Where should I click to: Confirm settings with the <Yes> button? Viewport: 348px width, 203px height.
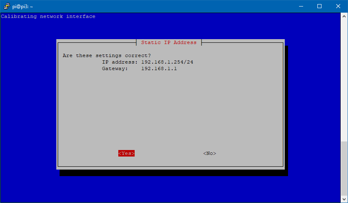click(x=126, y=153)
